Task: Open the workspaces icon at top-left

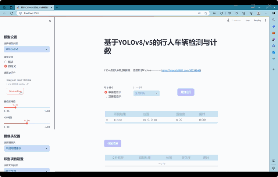Action: coord(4,8)
